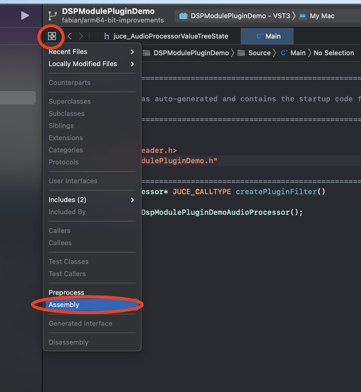This screenshot has height=392, width=361.
Task: Click the Categories menu entry
Action: pyautogui.click(x=92, y=150)
